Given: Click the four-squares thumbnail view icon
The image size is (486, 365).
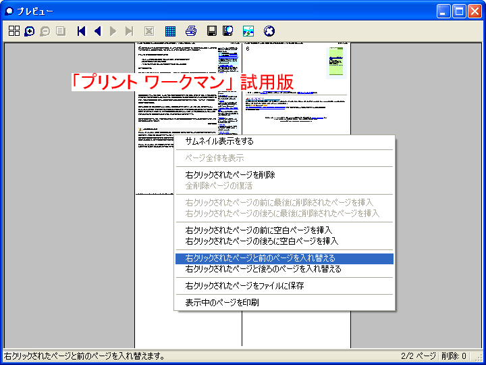Looking at the screenshot, I should (14, 31).
